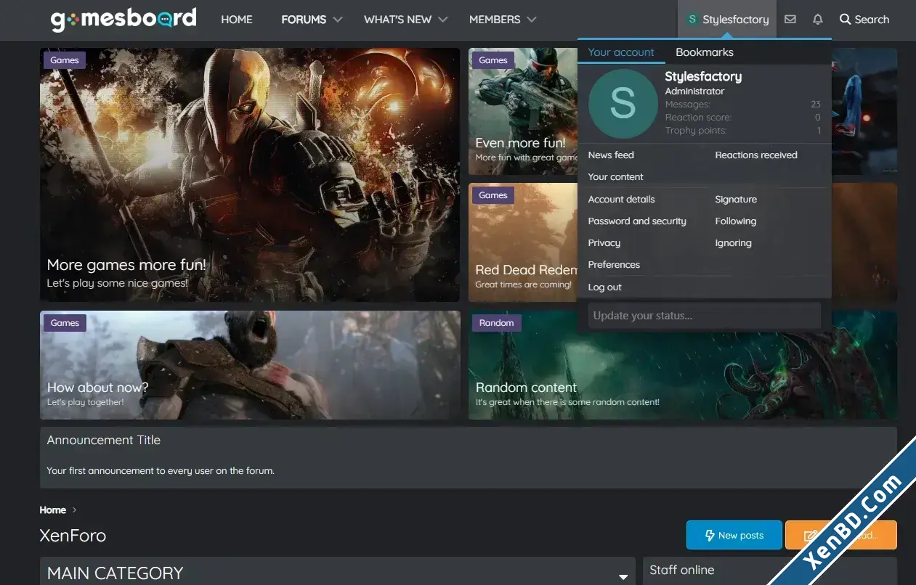Click the Stylesfactory username in the account panel
916x585 pixels.
click(703, 76)
